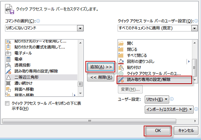Click the 透視投影 icon
This screenshot has height=140, width=201.
click(x=8, y=65)
